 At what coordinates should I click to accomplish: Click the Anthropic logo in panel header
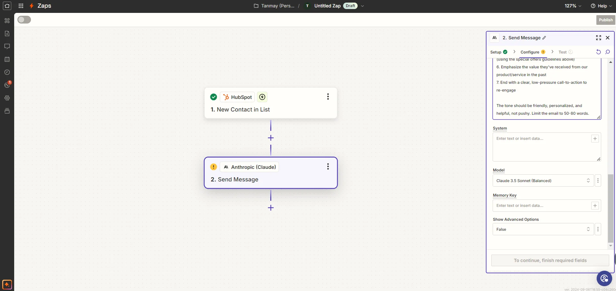[495, 38]
